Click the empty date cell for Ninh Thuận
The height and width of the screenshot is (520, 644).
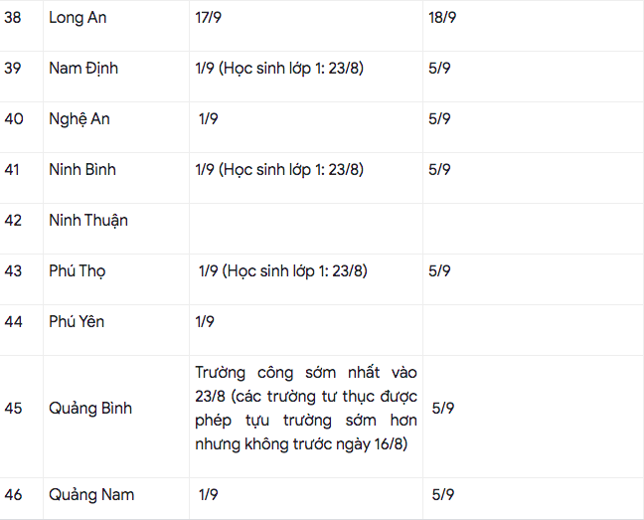pyautogui.click(x=305, y=220)
